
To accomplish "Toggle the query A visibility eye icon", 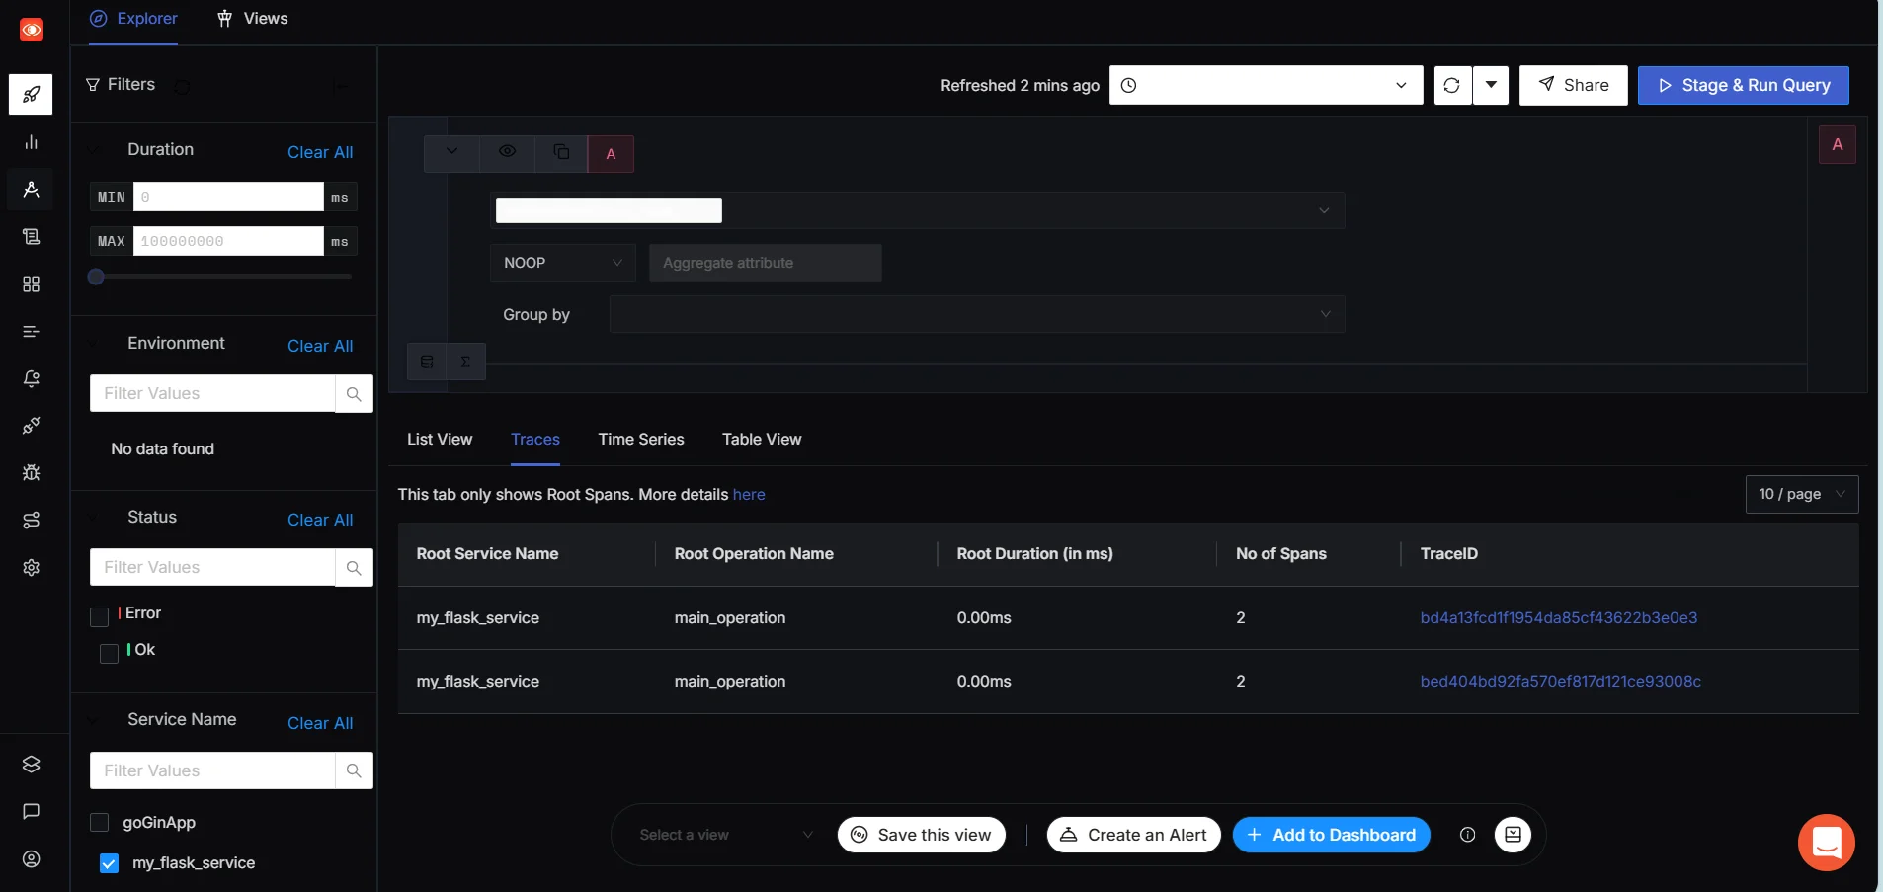I will [x=507, y=152].
